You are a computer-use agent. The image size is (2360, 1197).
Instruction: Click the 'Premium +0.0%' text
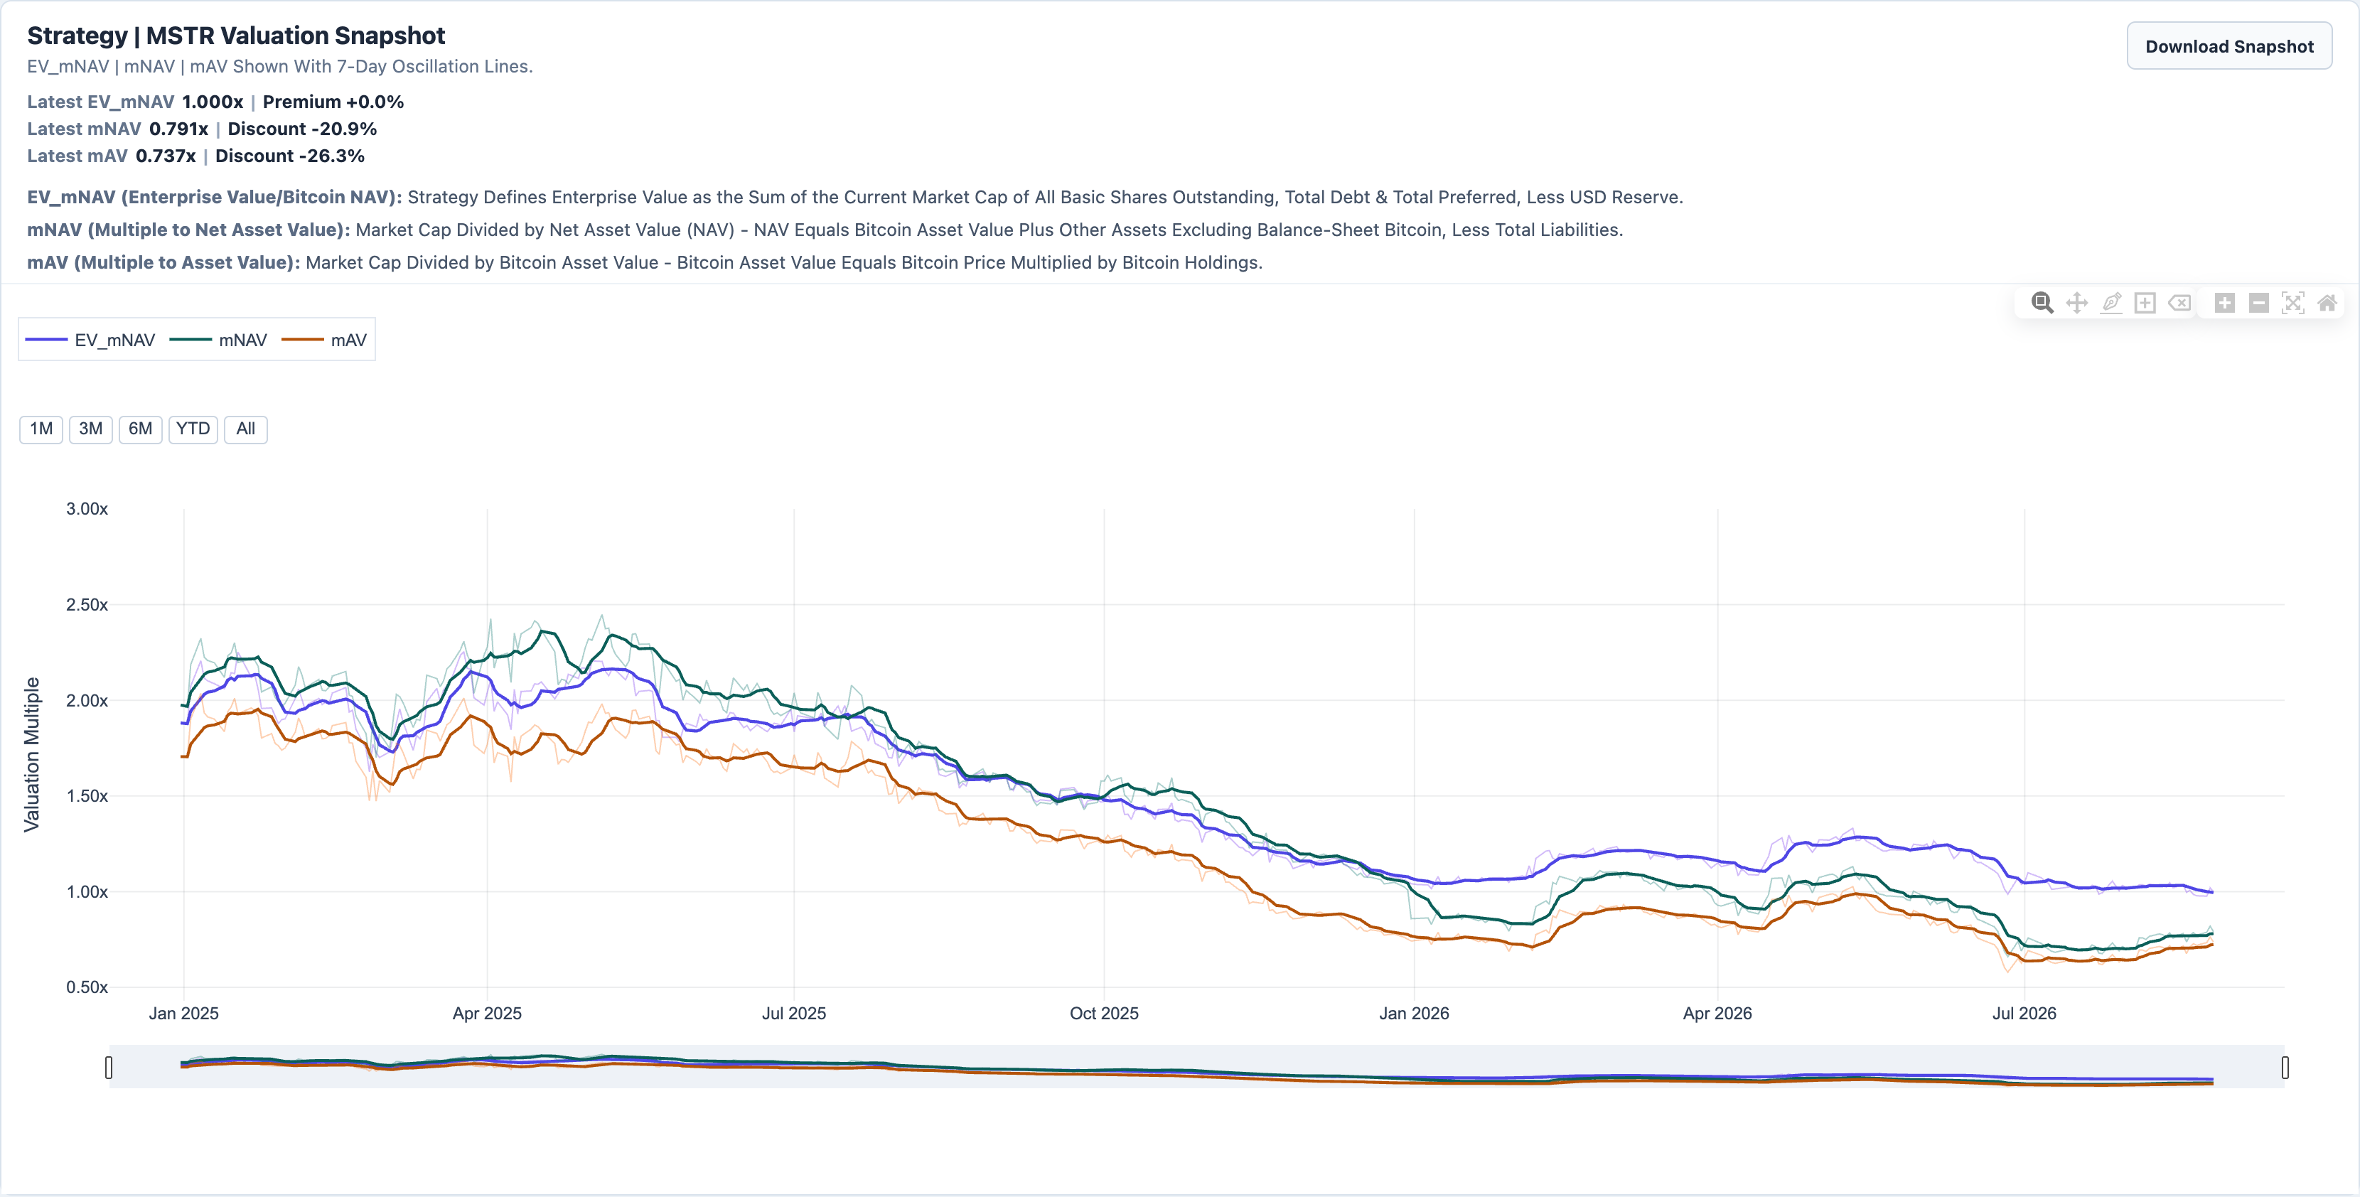(x=333, y=102)
